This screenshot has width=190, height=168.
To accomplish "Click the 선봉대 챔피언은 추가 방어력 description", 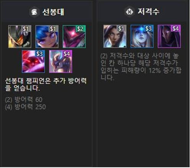I will [46, 84].
